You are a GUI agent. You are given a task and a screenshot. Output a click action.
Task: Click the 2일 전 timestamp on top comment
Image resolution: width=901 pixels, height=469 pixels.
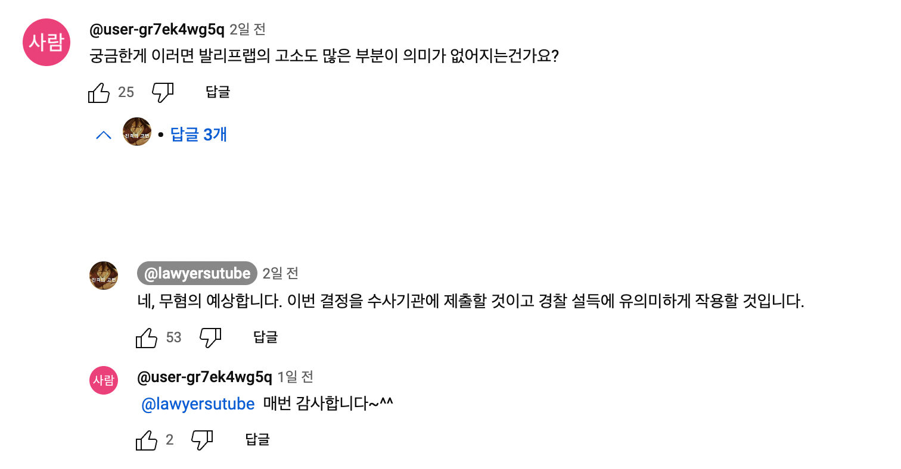[247, 29]
